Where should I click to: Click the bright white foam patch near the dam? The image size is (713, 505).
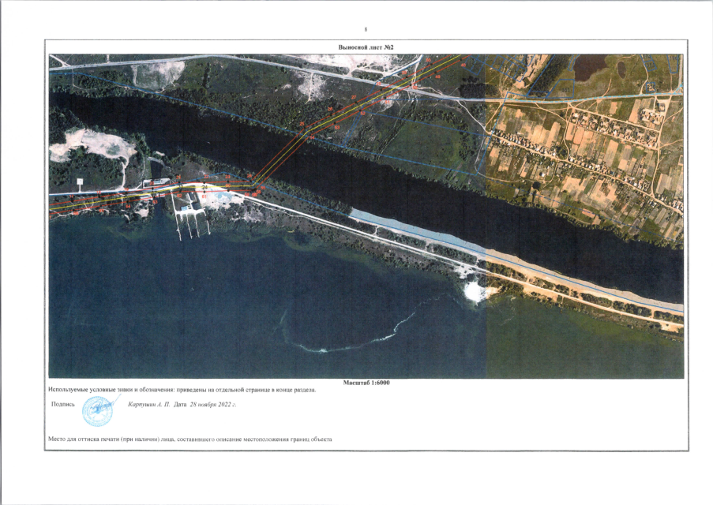tap(475, 291)
